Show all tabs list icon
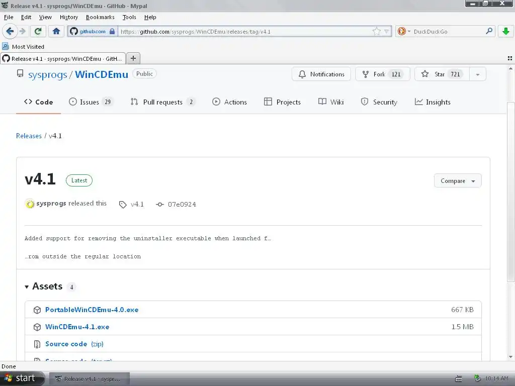The image size is (515, 386). [x=510, y=58]
